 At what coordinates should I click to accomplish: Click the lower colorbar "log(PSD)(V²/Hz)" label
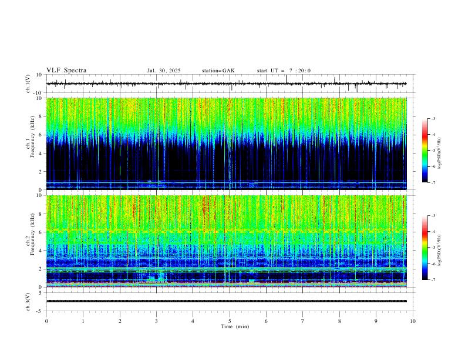click(440, 251)
